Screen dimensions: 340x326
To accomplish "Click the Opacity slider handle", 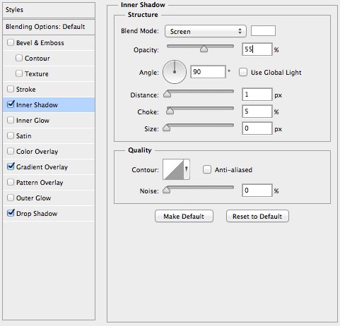I will (204, 49).
